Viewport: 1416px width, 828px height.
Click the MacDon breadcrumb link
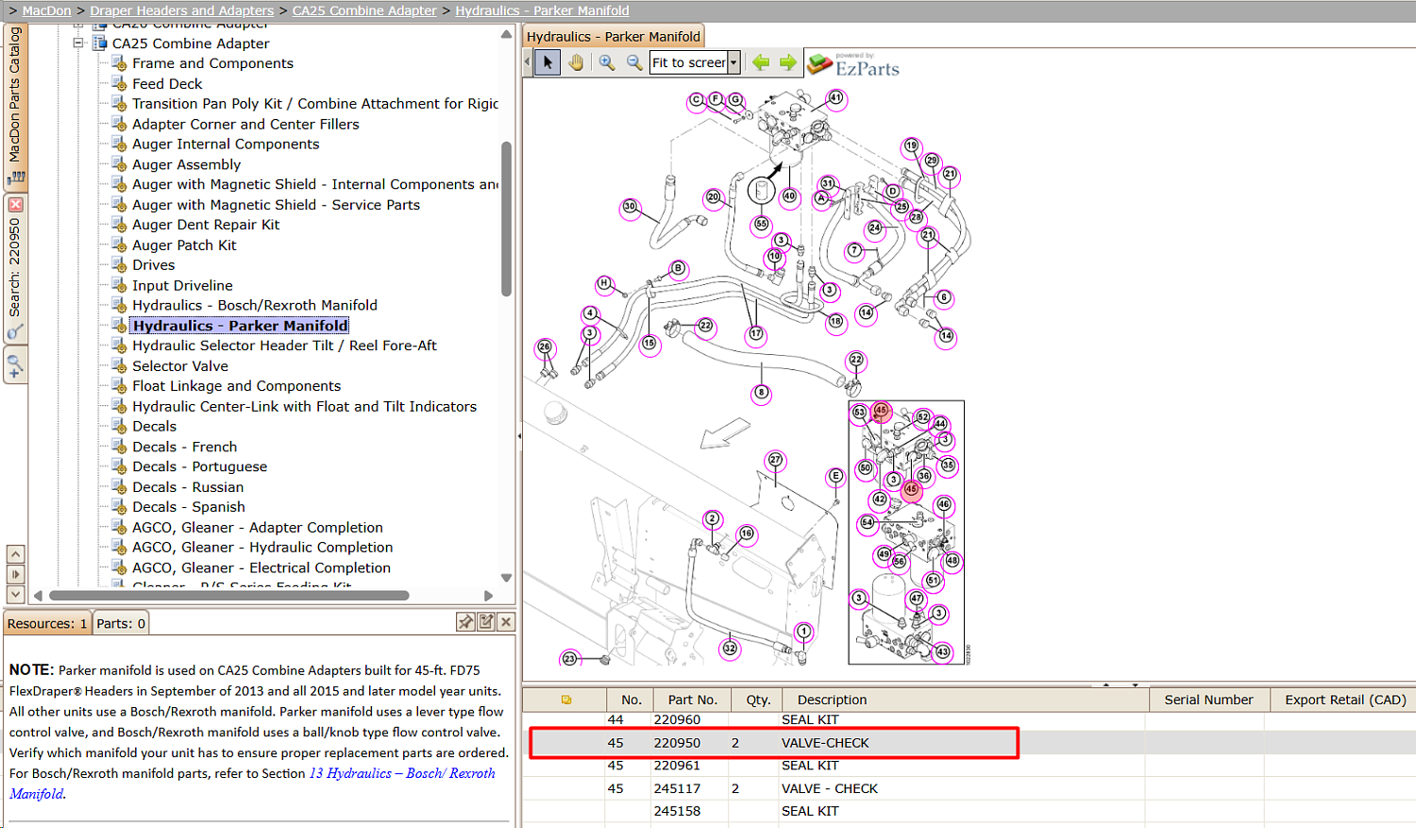(46, 10)
